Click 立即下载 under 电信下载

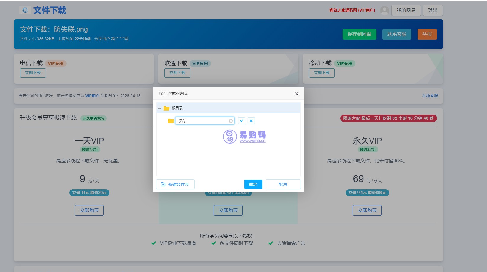(33, 73)
